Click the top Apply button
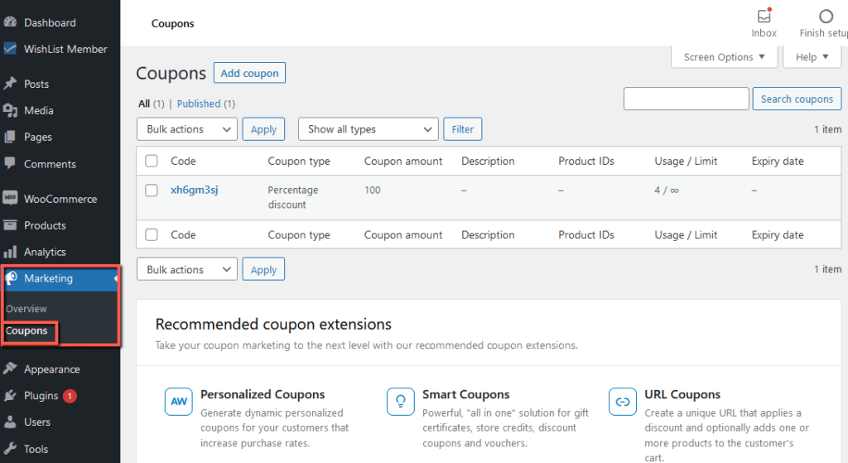The width and height of the screenshot is (848, 463). tap(263, 129)
